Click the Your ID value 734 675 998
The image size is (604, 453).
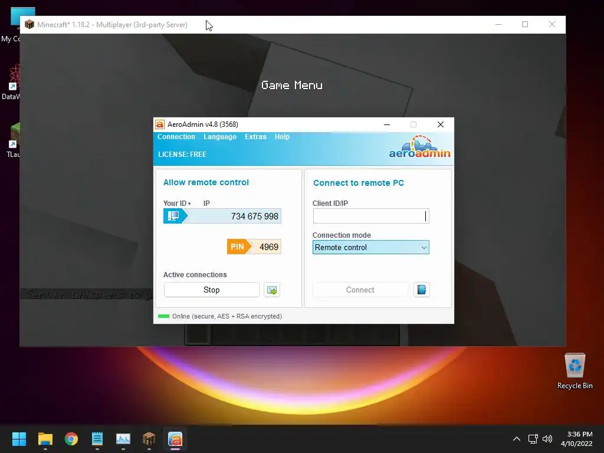tap(255, 216)
